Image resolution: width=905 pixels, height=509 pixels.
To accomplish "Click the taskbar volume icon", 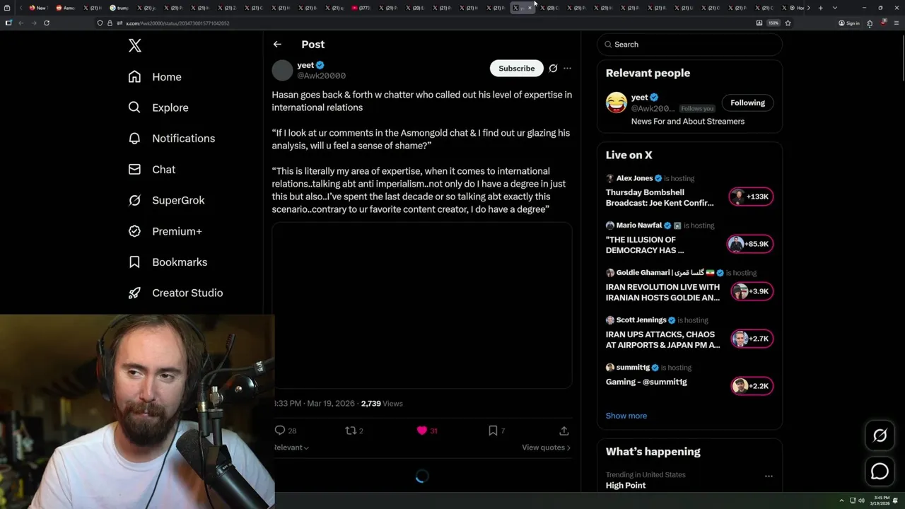I will (861, 501).
